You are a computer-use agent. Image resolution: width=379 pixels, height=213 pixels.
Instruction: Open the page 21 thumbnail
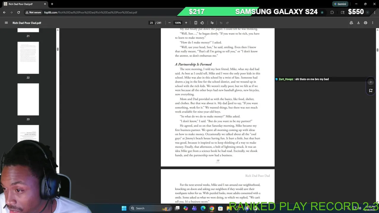[28, 30]
